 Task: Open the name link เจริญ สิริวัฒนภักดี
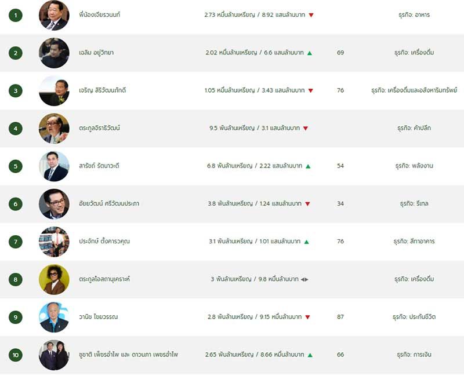click(x=103, y=90)
